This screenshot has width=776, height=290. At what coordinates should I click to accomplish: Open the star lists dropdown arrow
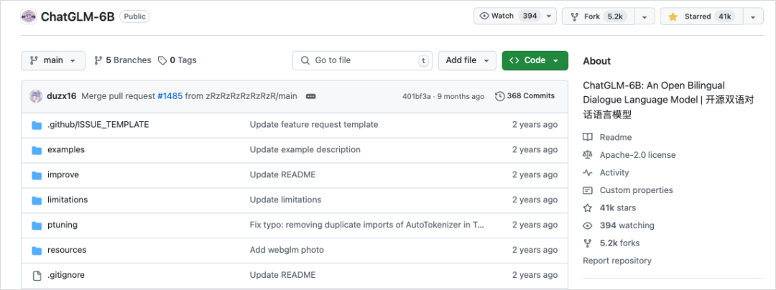pyautogui.click(x=752, y=17)
